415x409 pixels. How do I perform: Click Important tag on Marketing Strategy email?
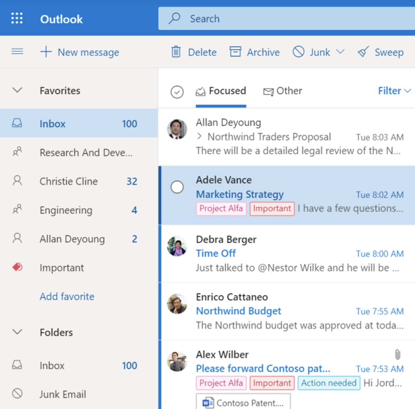272,209
